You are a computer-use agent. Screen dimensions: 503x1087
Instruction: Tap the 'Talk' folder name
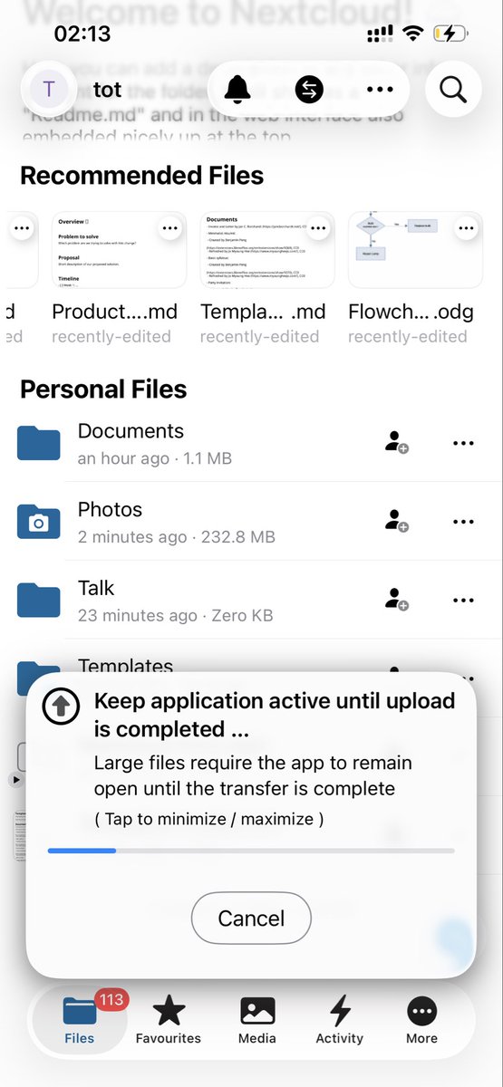pyautogui.click(x=96, y=588)
